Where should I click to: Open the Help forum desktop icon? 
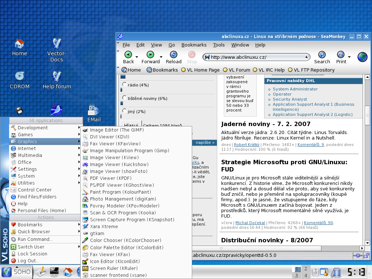[57, 80]
